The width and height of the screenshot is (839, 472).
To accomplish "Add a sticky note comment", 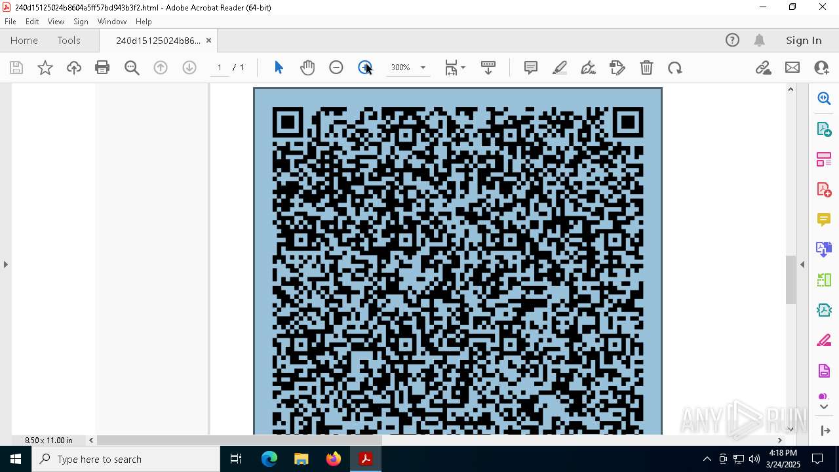I will pos(531,68).
